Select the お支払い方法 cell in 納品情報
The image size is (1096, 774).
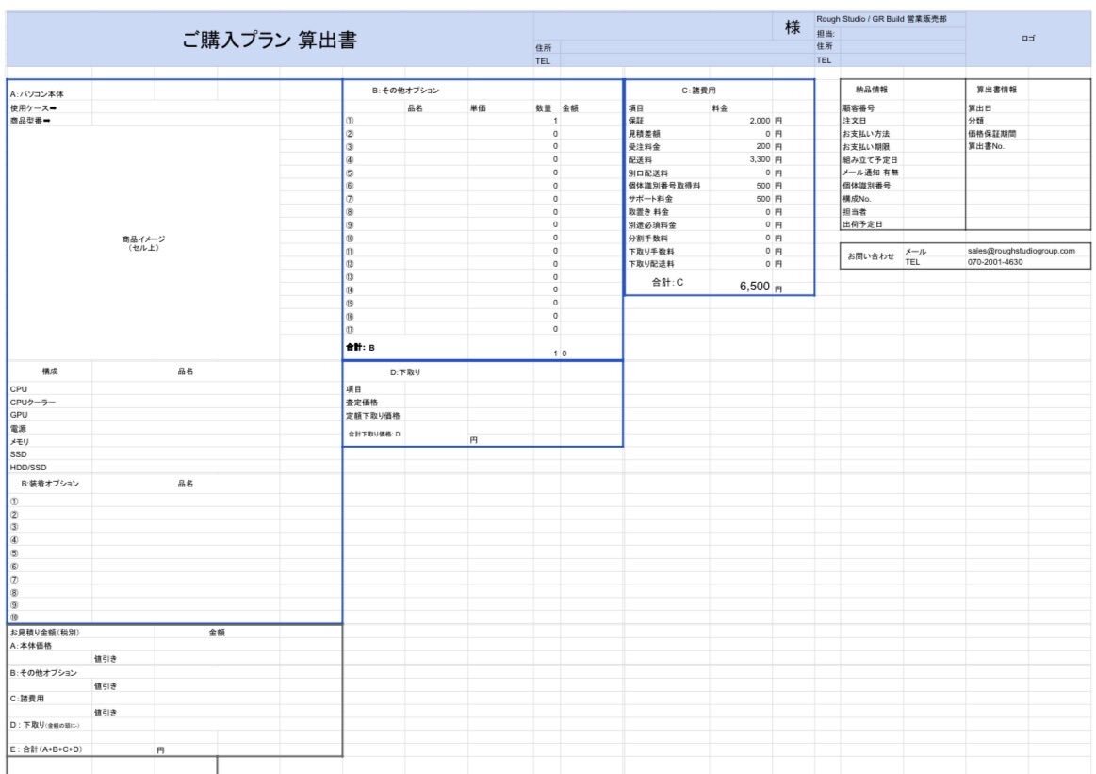point(866,134)
